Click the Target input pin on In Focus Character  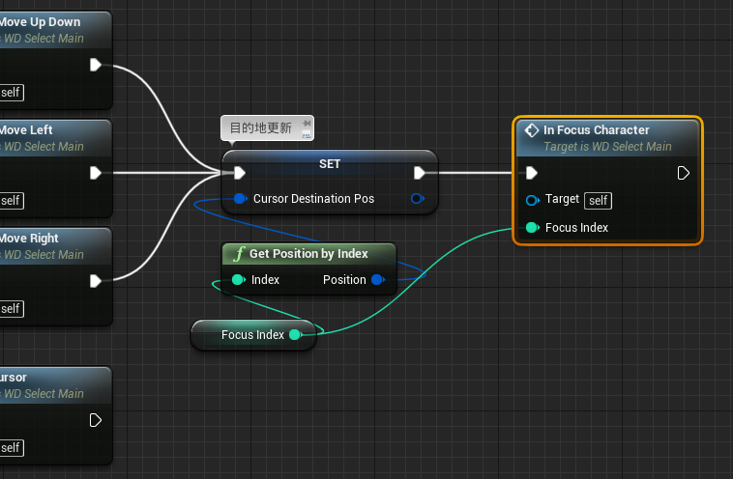[533, 200]
